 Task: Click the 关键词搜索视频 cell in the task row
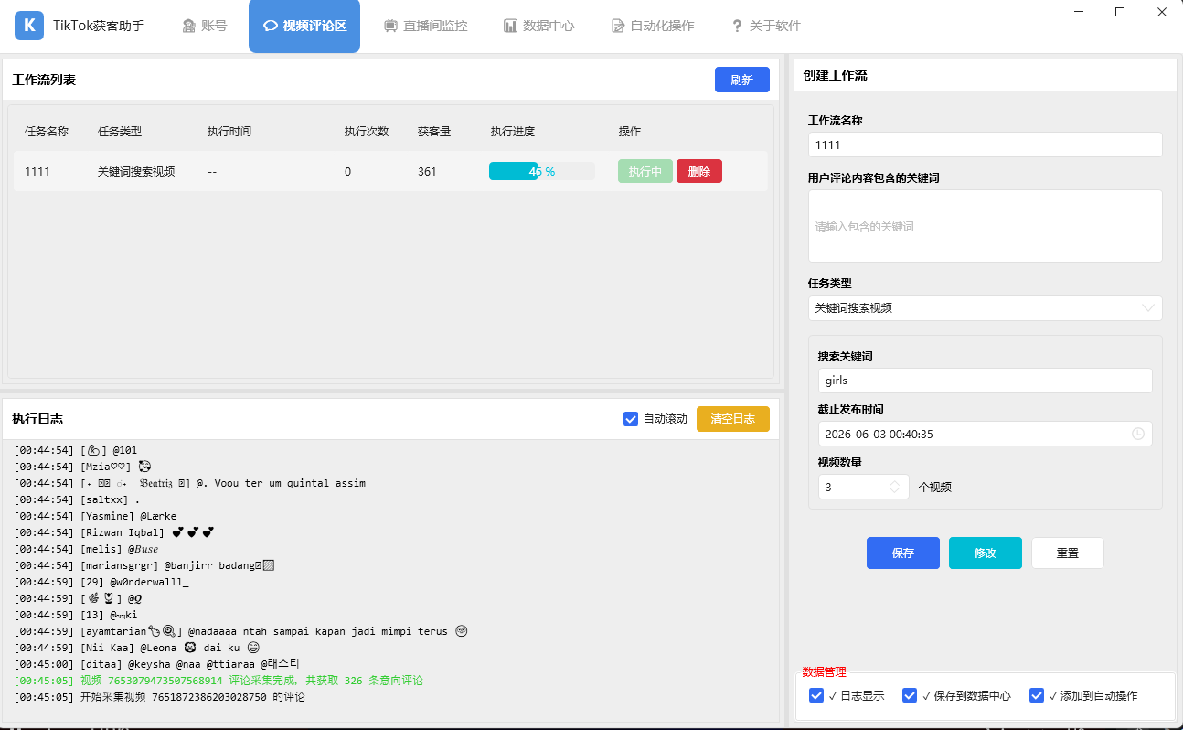click(136, 171)
